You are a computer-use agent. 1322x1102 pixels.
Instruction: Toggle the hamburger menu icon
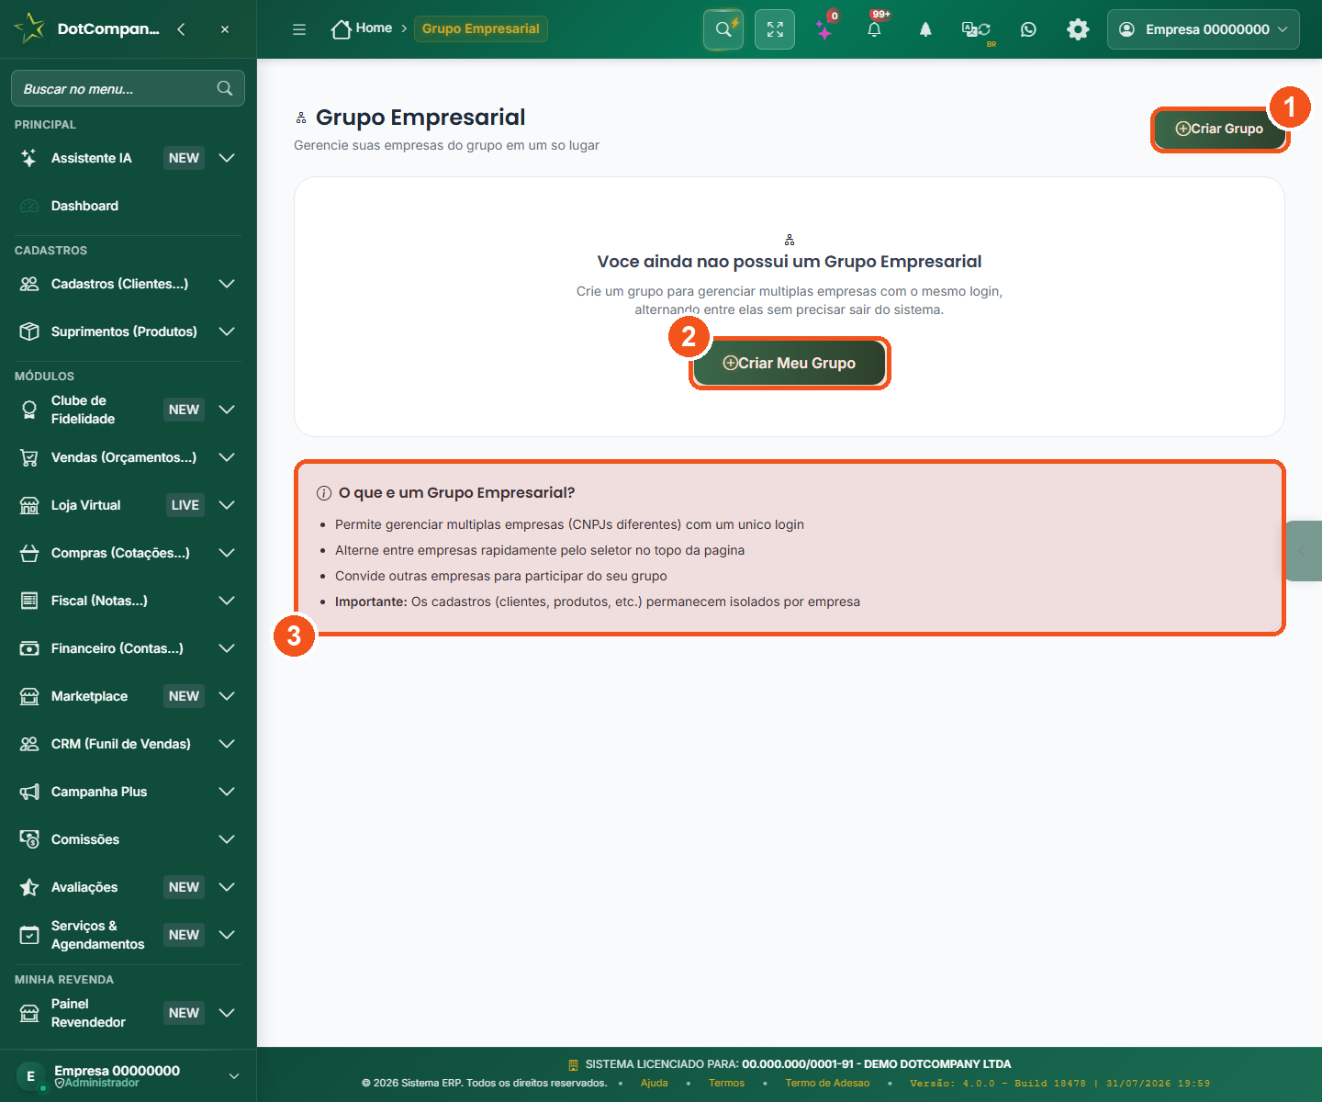coord(299,29)
